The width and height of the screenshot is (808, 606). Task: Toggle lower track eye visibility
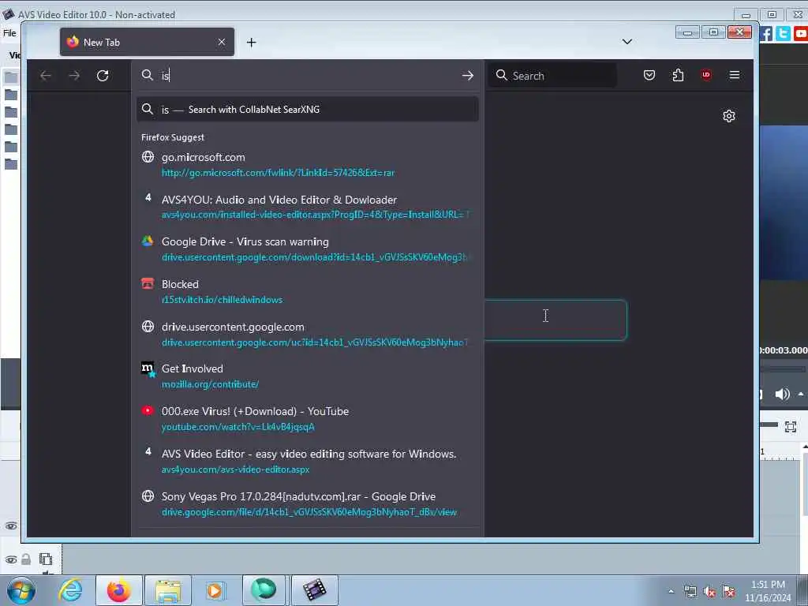point(11,559)
